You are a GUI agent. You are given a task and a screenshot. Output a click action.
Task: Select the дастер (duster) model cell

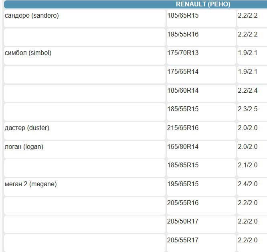(85, 131)
